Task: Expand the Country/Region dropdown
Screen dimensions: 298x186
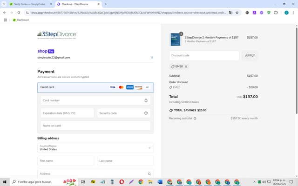Action: [95, 148]
